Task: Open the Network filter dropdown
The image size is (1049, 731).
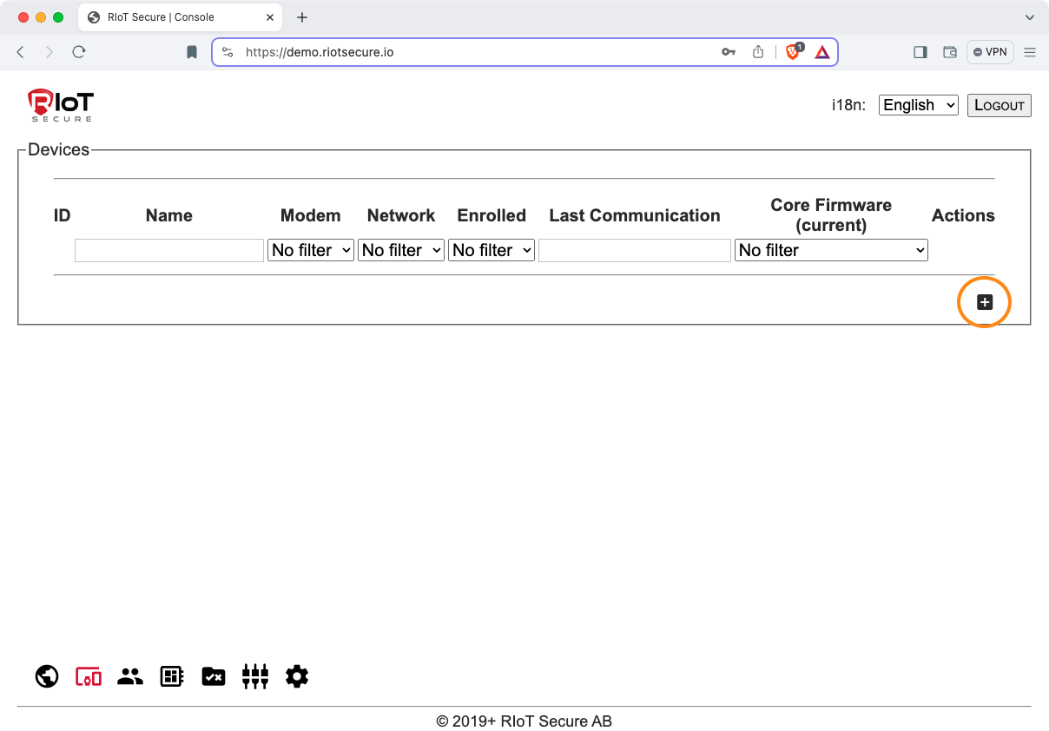Action: click(x=401, y=250)
